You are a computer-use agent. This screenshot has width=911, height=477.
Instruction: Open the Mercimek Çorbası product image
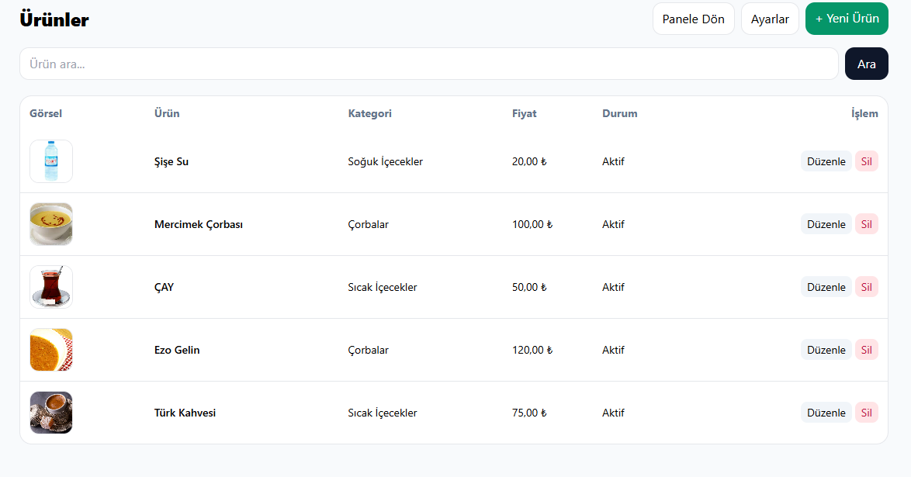tap(51, 224)
